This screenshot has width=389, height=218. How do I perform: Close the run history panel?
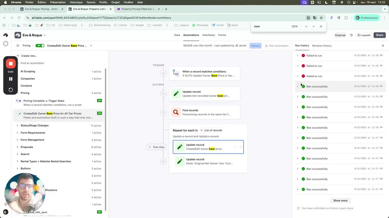click(x=383, y=46)
